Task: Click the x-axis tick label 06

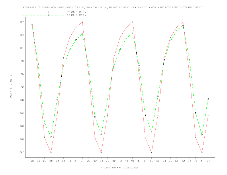Action: tap(45, 161)
